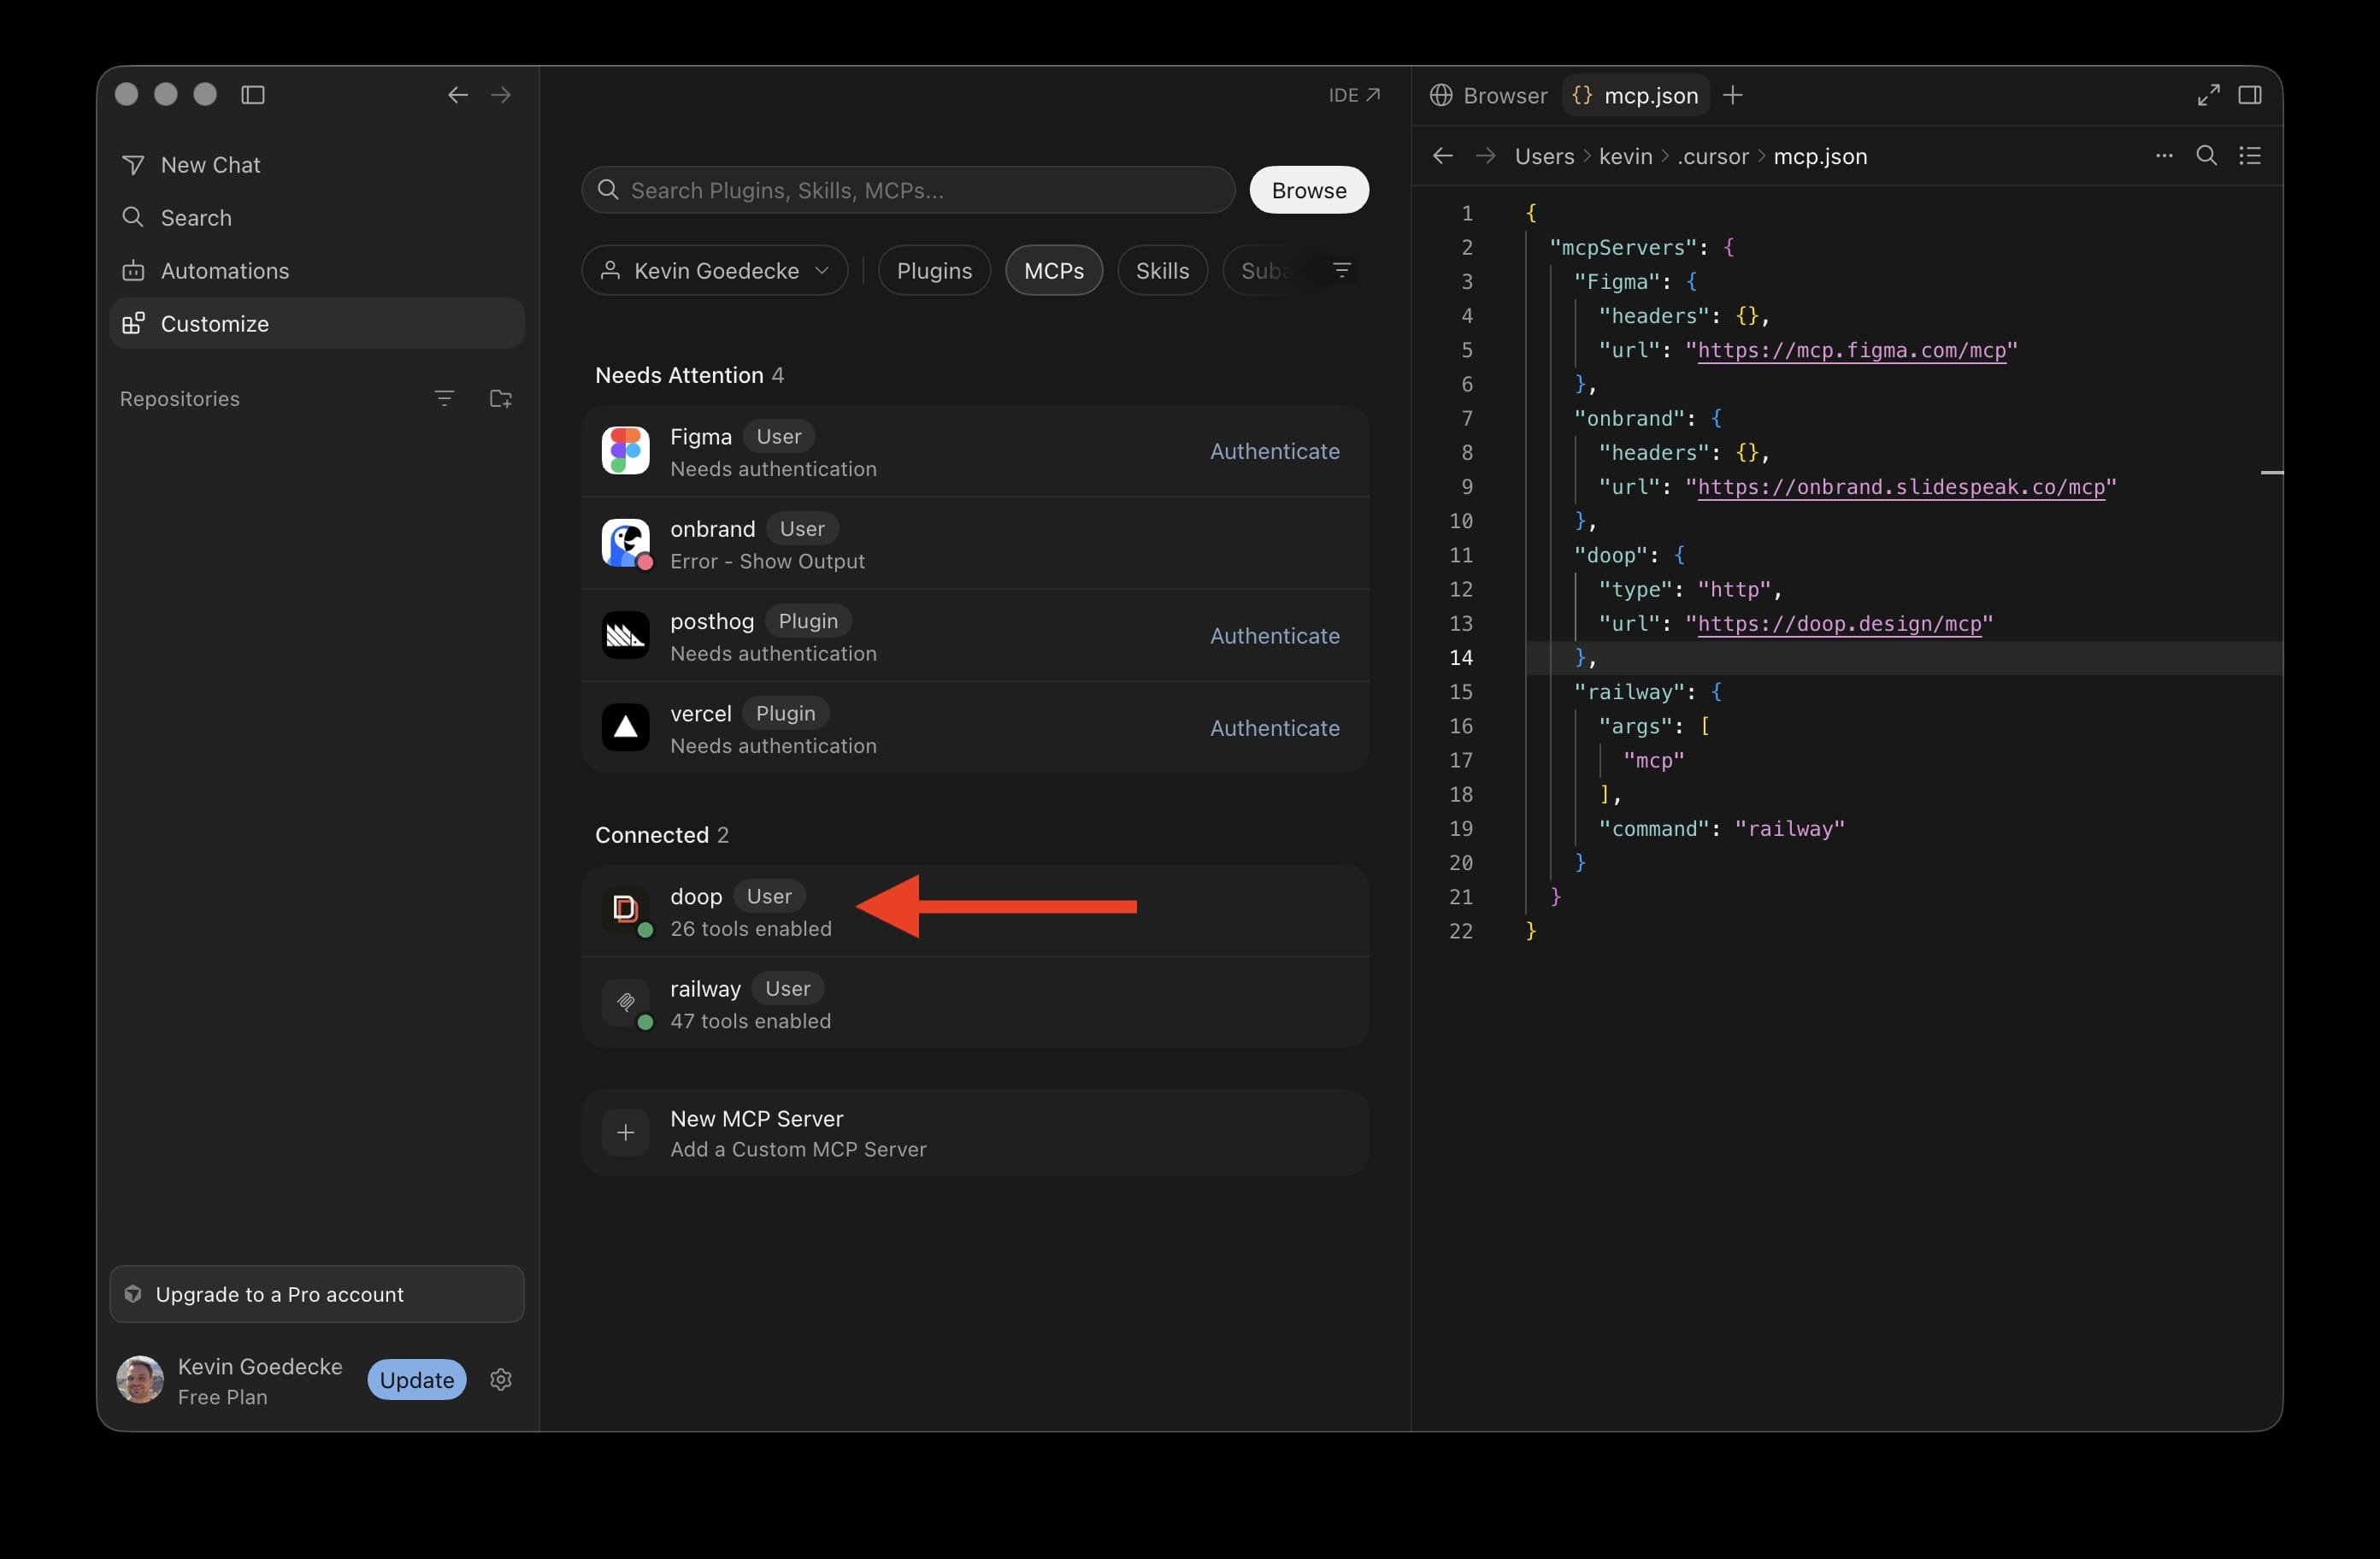Open the doop.design/mcp URL

[x=1840, y=624]
